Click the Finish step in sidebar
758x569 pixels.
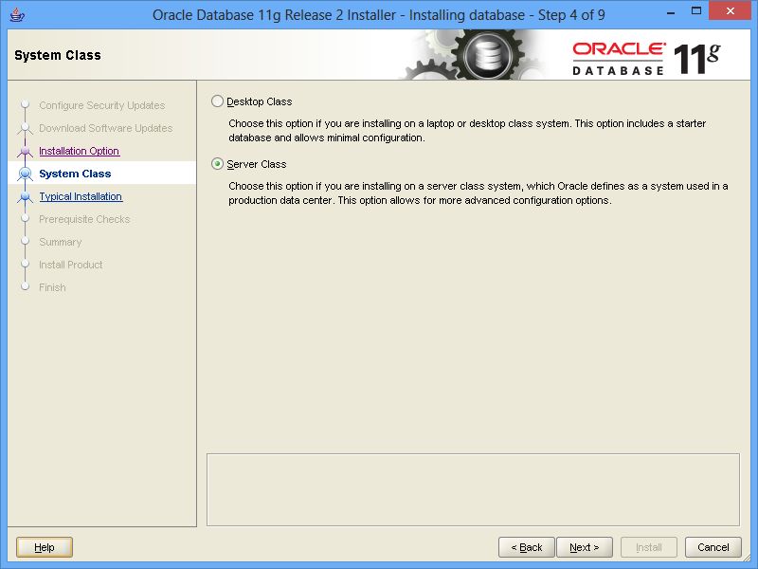pos(52,287)
